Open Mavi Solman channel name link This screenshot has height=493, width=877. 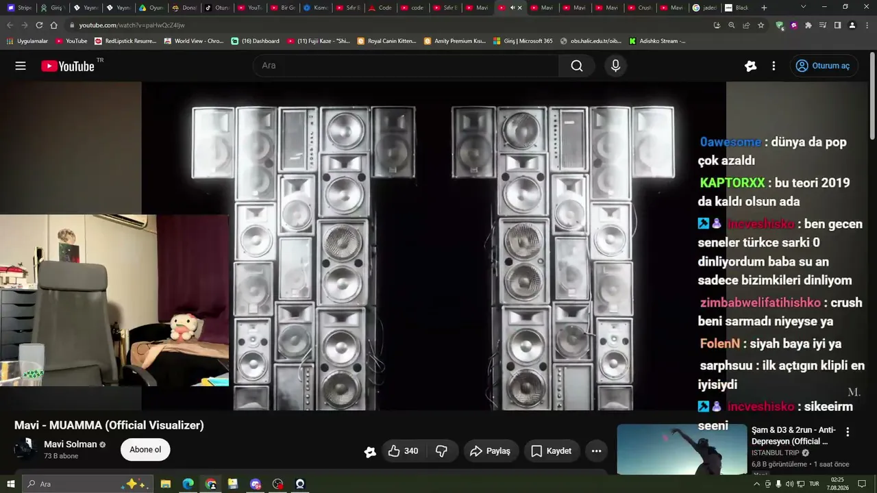pos(71,444)
